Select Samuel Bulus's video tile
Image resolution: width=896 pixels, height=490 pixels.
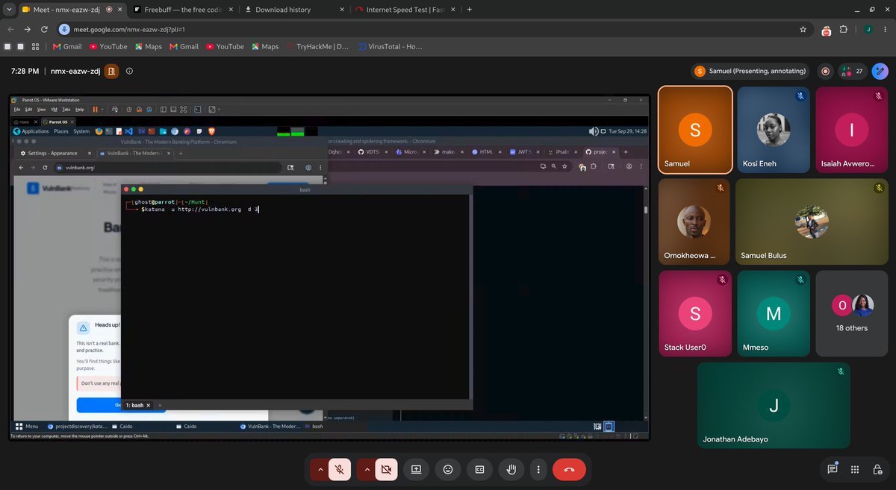812,222
